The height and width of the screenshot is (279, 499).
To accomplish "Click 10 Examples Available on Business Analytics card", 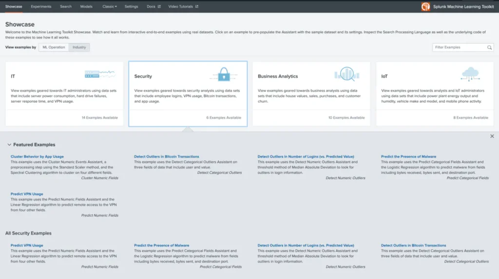I will [346, 118].
